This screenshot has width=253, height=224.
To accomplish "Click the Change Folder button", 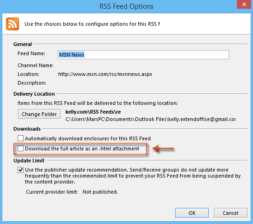I will 39,114.
